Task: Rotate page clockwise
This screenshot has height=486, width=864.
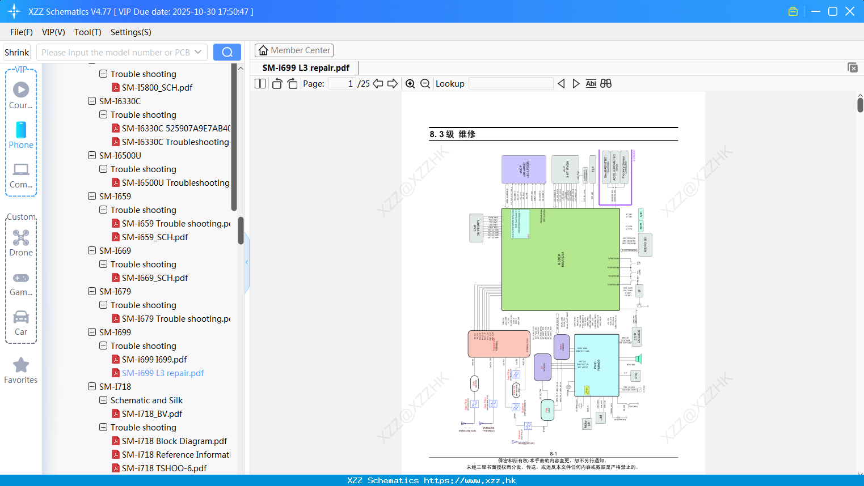Action: [292, 83]
